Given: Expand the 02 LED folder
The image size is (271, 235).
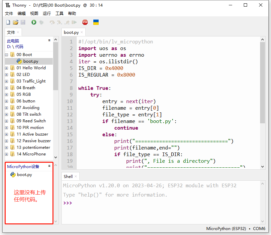Looking at the screenshot, I should pos(7,75).
